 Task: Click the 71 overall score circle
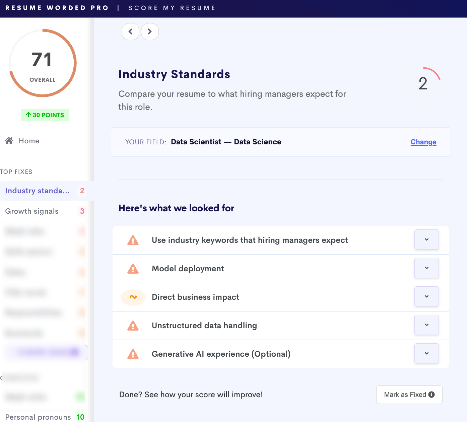[x=43, y=63]
